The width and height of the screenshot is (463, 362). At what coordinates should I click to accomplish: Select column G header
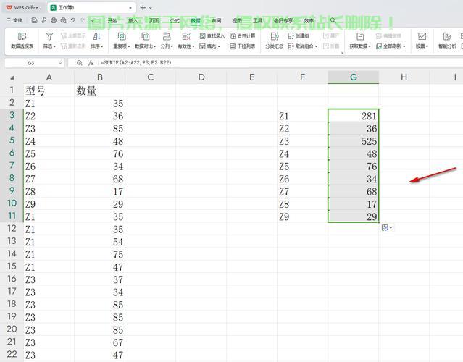point(353,77)
